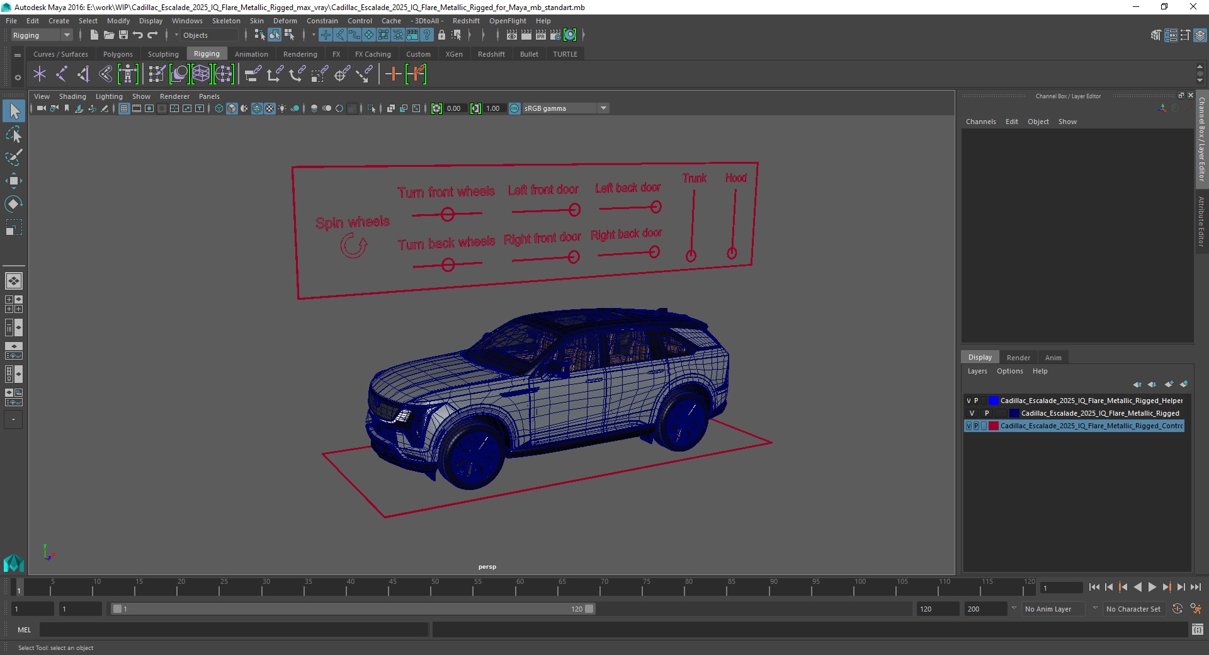This screenshot has height=655, width=1209.
Task: Click the Create Lattice shelf icon
Action: coord(201,74)
